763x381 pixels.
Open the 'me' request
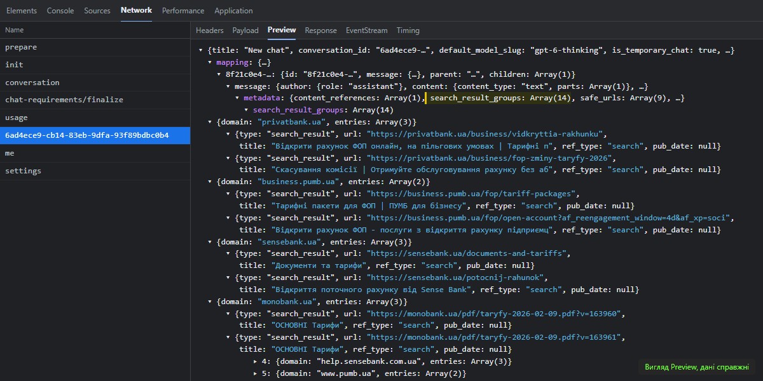(x=95, y=153)
